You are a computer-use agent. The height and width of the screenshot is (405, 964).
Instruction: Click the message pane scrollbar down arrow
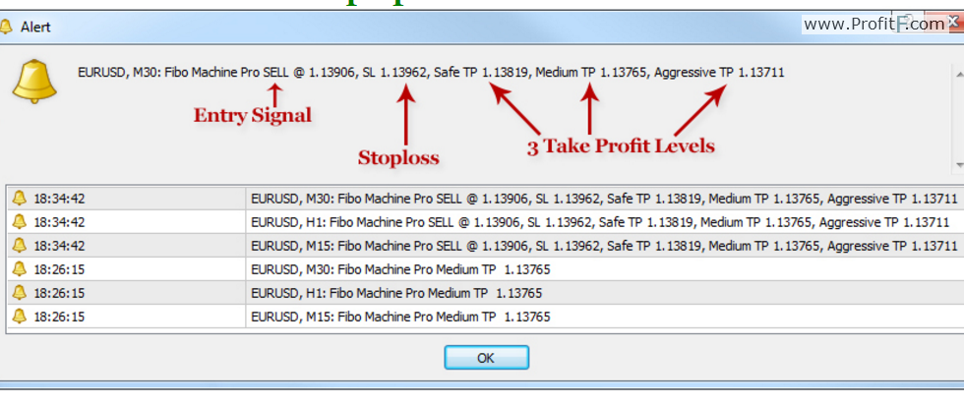[960, 165]
